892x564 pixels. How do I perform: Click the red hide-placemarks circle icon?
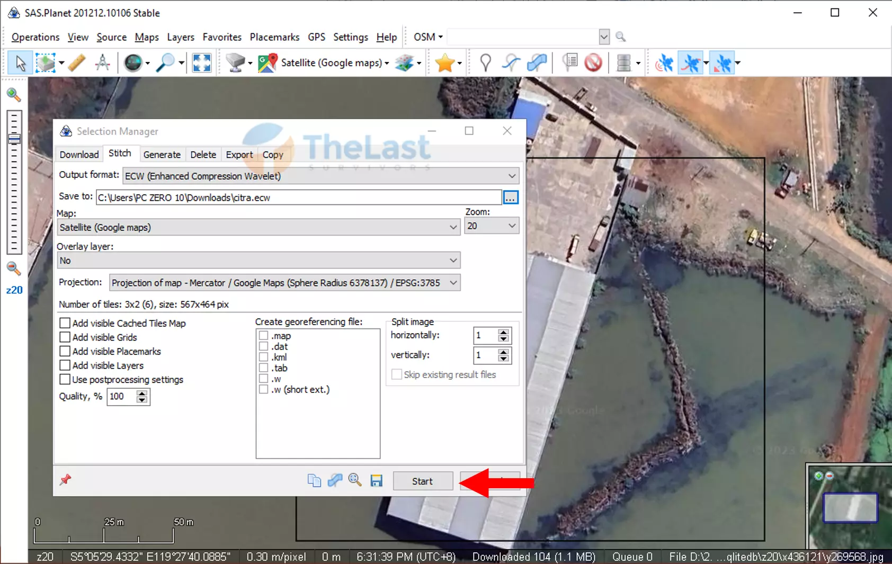pyautogui.click(x=593, y=63)
